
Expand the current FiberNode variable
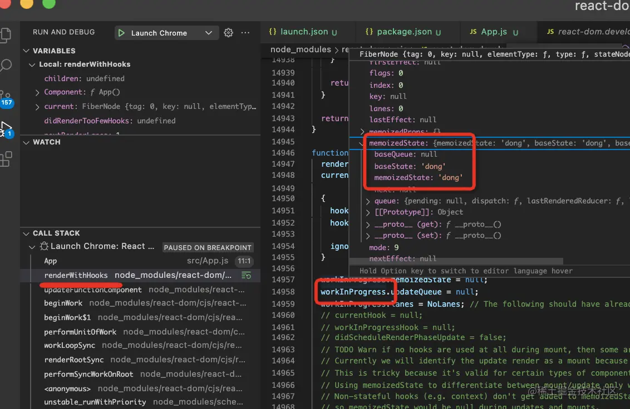[x=37, y=107]
